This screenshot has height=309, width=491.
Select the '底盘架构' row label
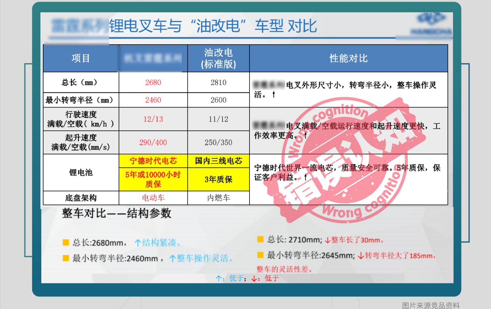point(81,198)
